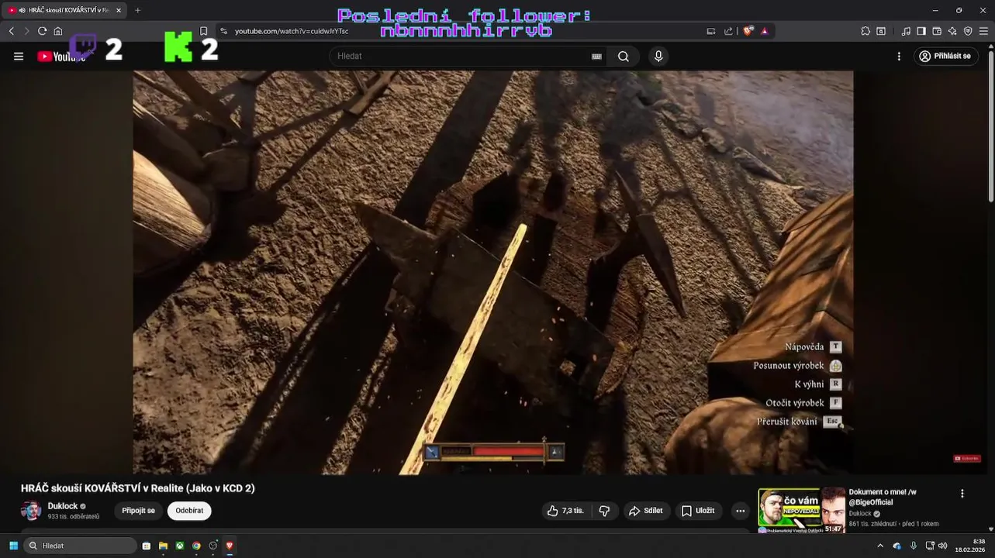
Task: Open the Extensions puzzle icon
Action: point(865,31)
